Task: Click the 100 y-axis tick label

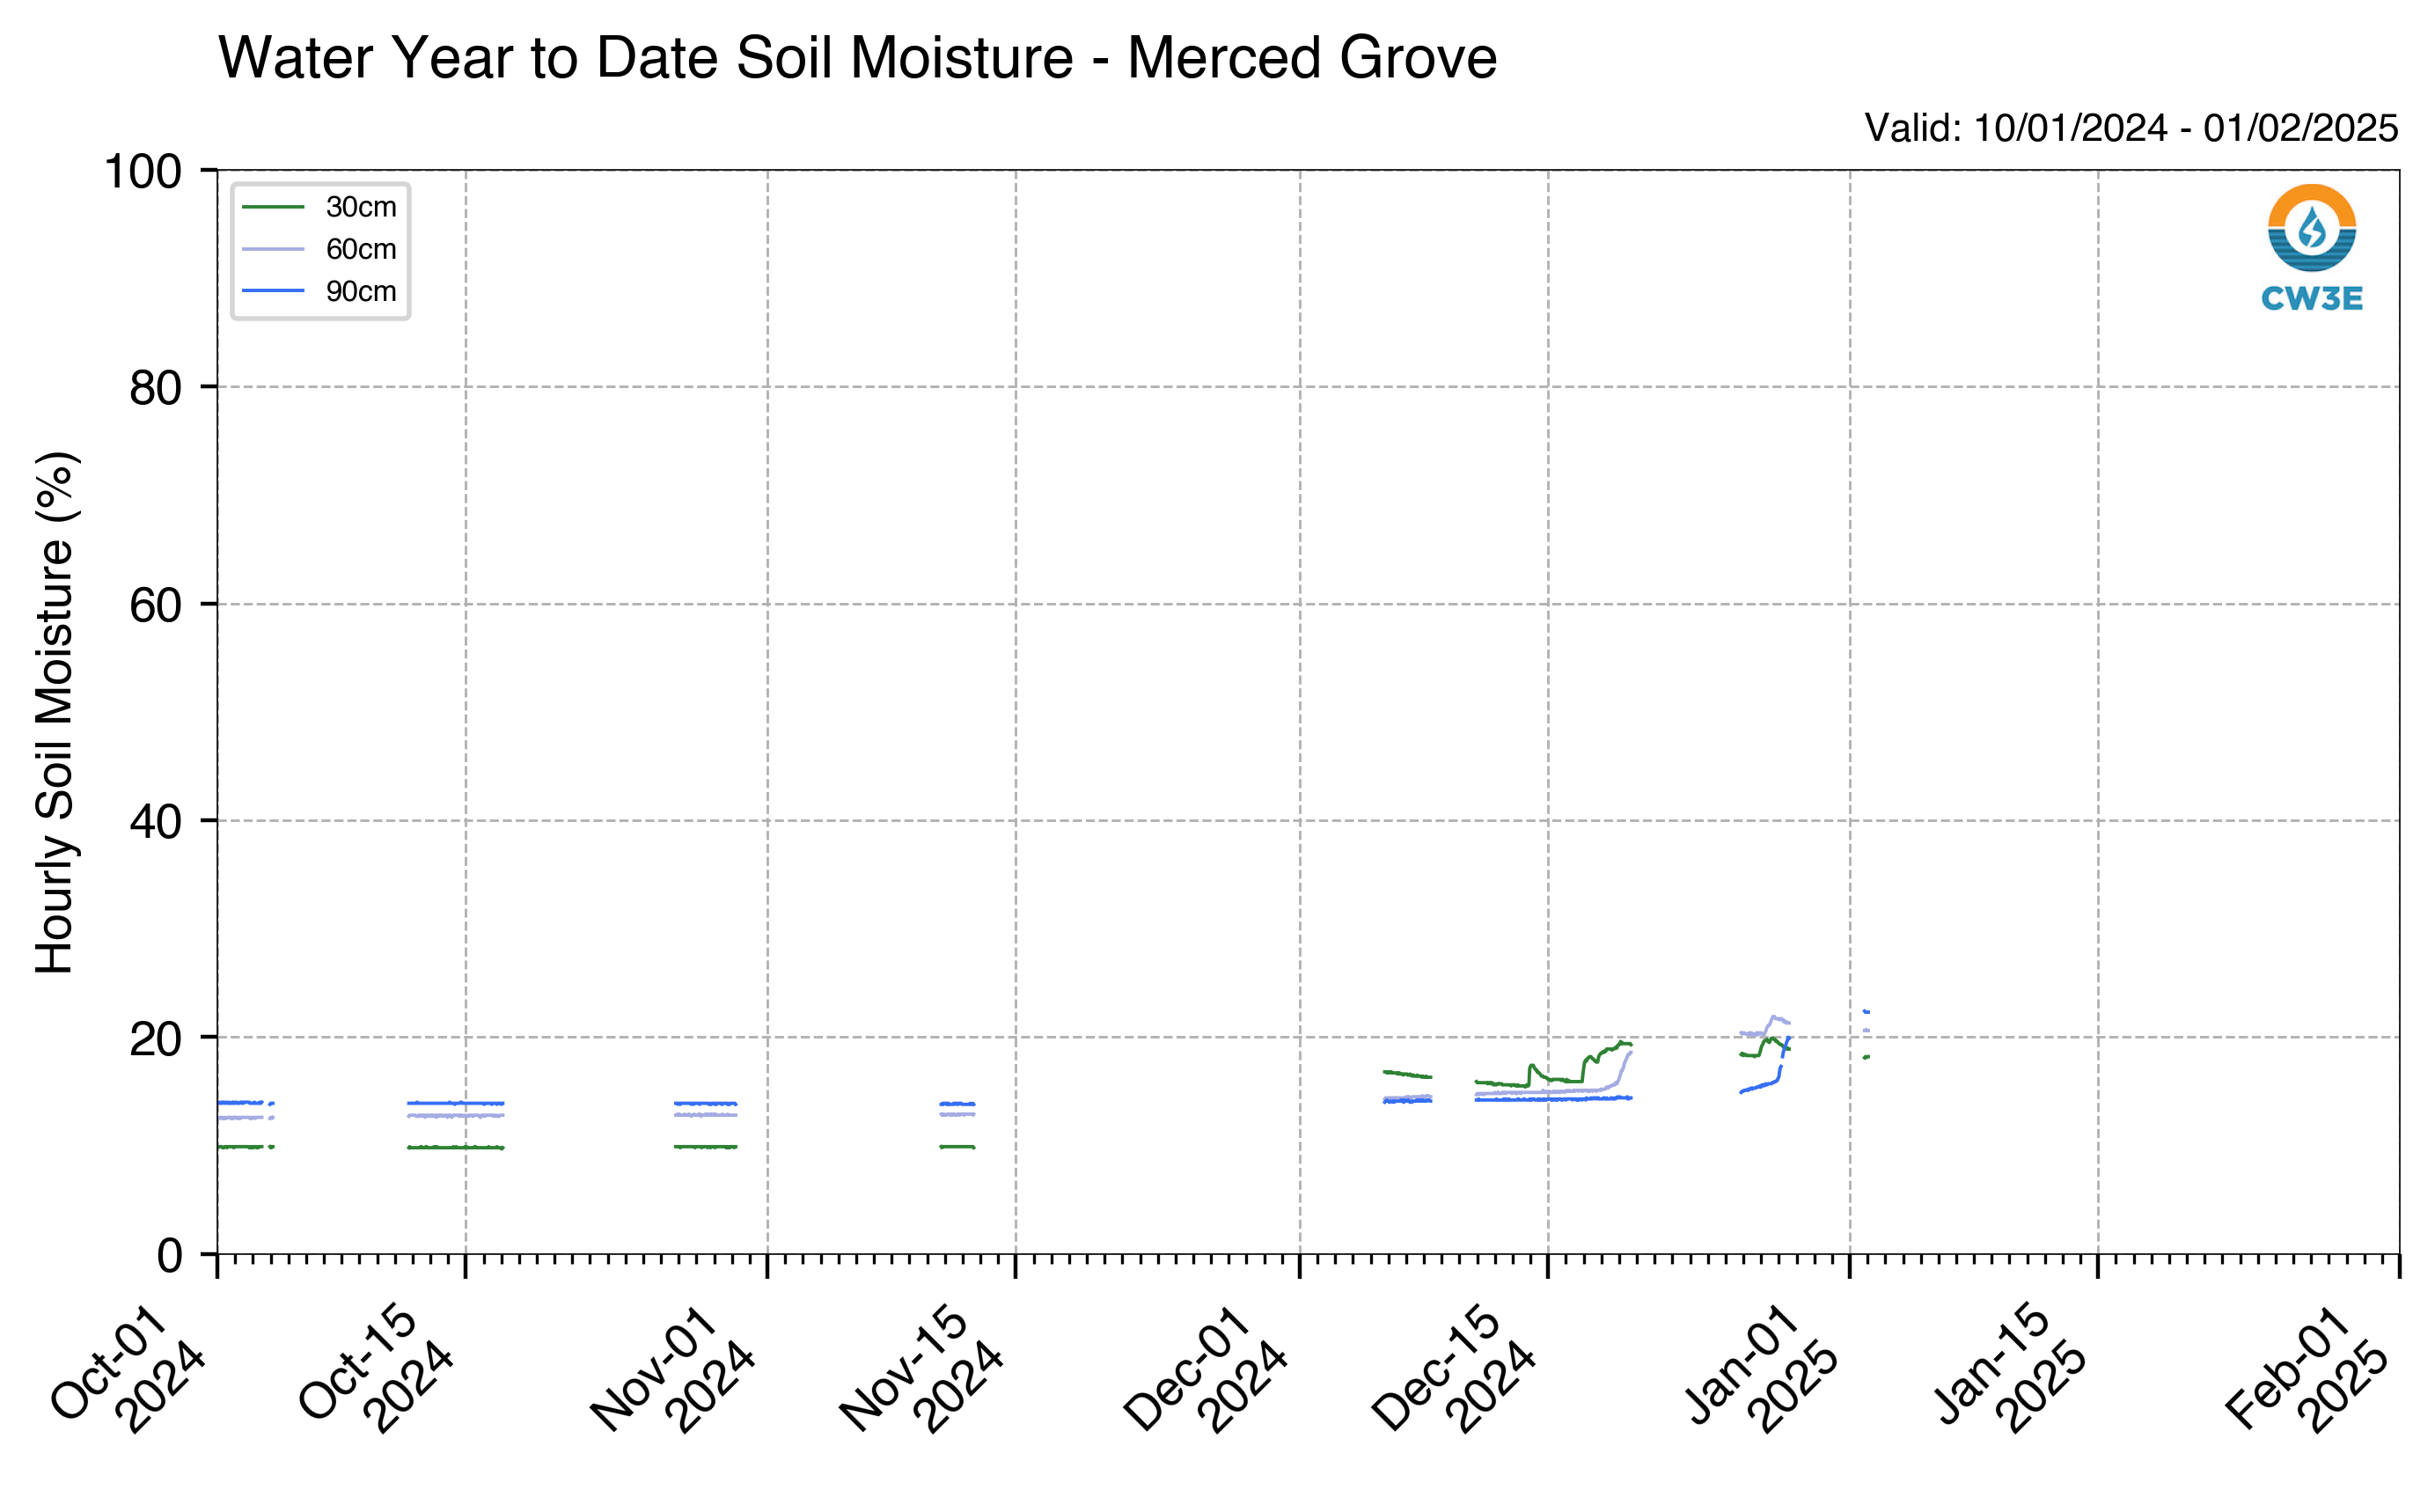Action: 143,171
